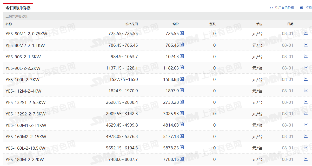The height and width of the screenshot is (166, 312).
Task: Open the YE5-132S2-2-7.5KW product name
Action: click(x=26, y=114)
